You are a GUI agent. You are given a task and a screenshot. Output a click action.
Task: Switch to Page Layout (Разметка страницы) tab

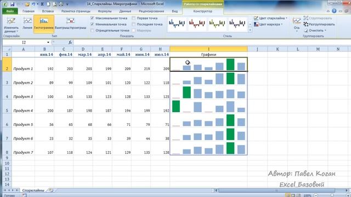[76, 11]
